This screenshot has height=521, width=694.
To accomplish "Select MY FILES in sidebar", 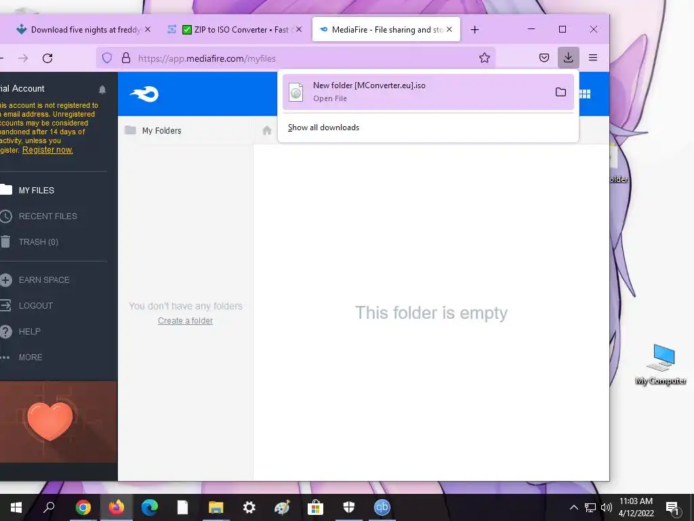I will coord(37,191).
